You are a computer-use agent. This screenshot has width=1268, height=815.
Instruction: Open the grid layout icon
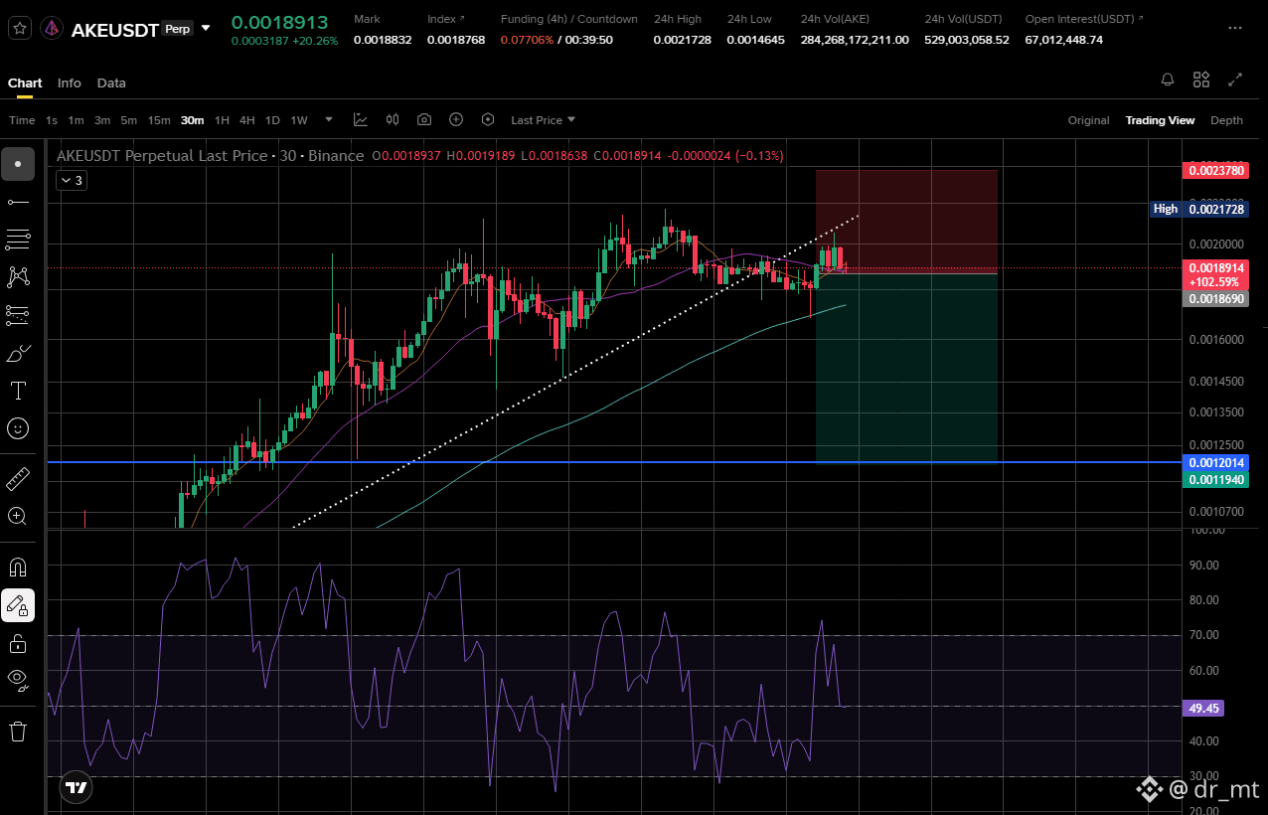pyautogui.click(x=1201, y=80)
